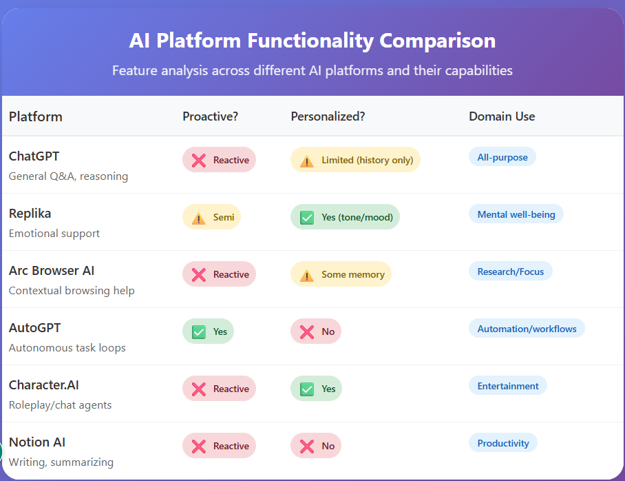Click the Replika platform name
The image size is (625, 481).
pos(30,214)
